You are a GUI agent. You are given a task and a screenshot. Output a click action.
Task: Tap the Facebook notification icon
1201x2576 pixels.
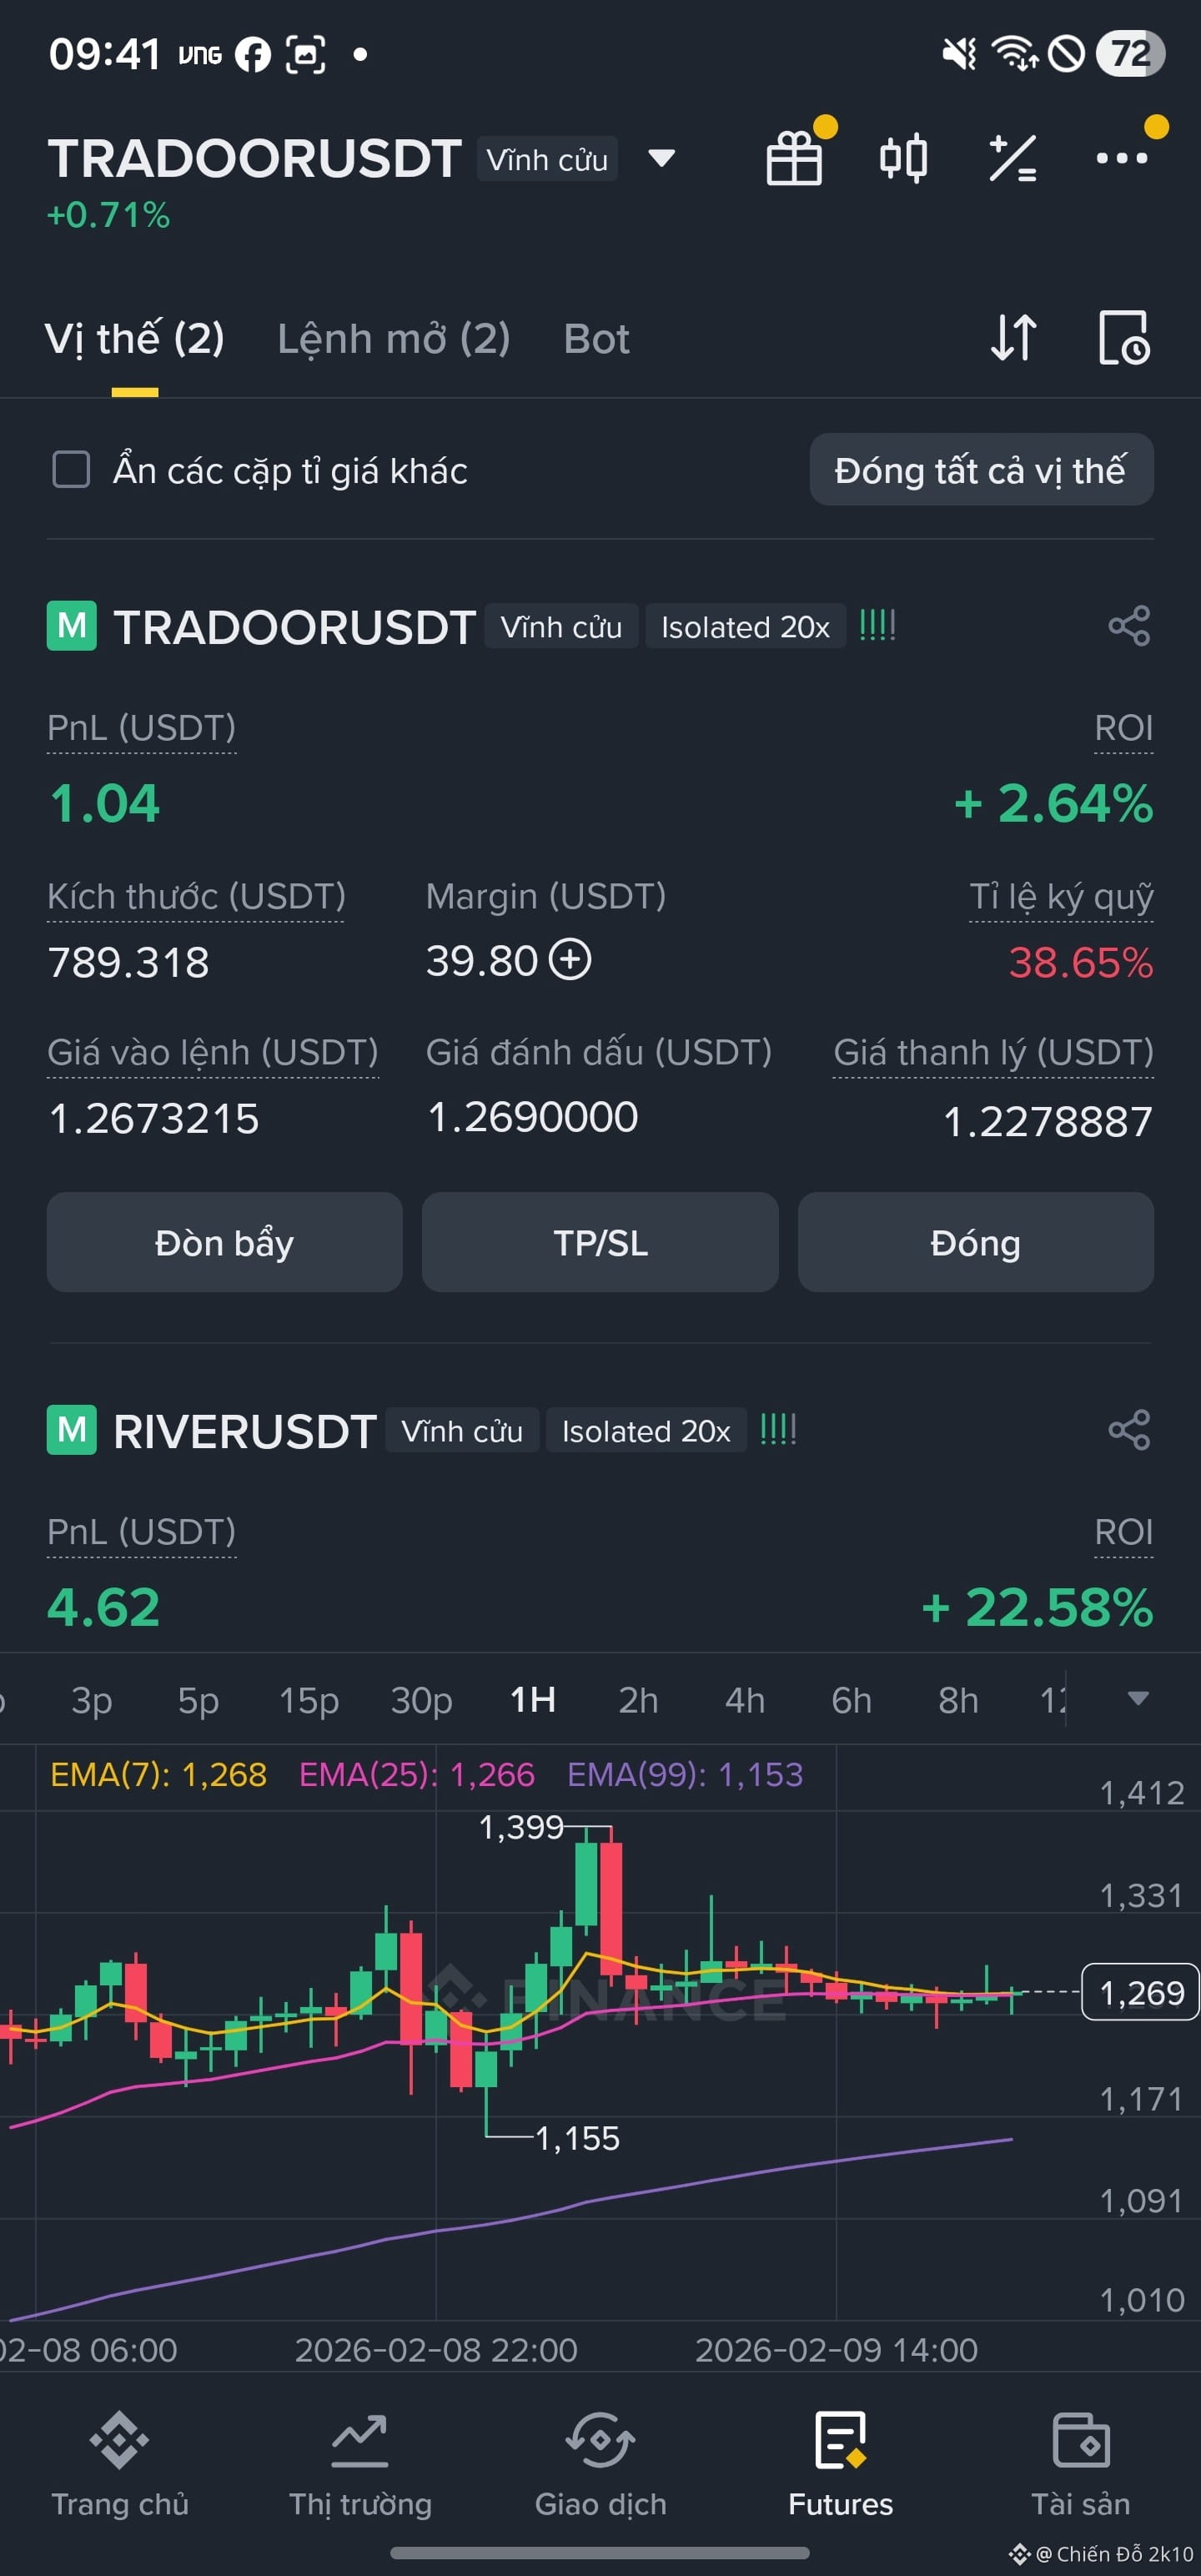tap(253, 54)
